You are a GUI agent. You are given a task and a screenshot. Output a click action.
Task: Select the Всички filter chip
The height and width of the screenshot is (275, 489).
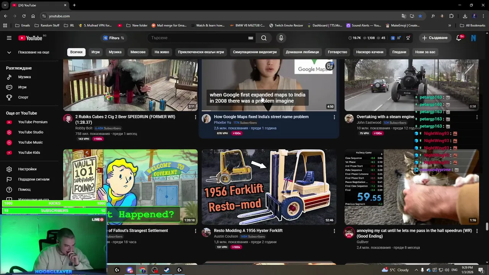pos(76,52)
